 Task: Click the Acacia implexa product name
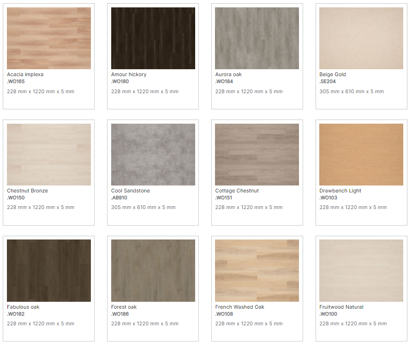tap(25, 74)
